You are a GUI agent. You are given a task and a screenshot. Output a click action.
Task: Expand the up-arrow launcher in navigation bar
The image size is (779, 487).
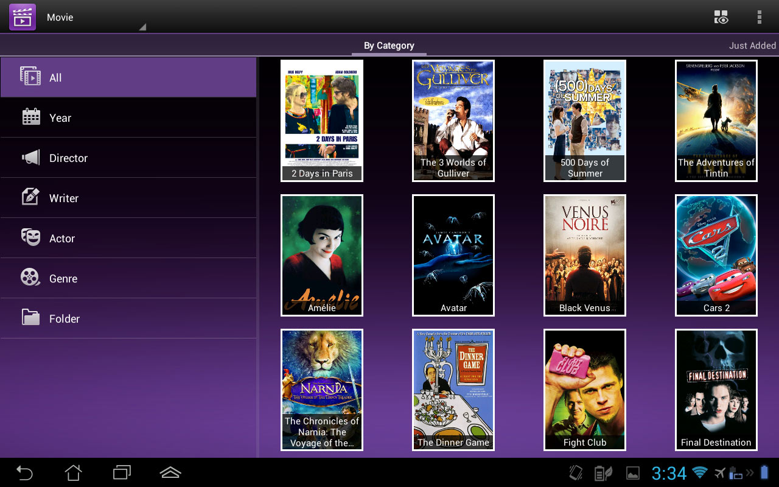(x=170, y=472)
